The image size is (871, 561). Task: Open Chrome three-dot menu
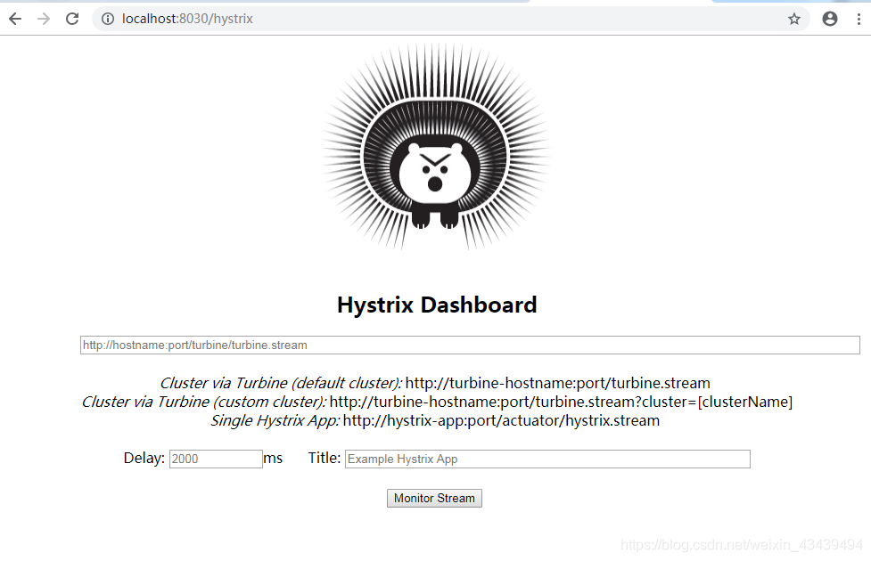(x=859, y=19)
